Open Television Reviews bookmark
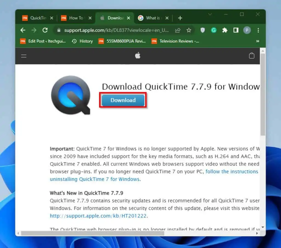This screenshot has height=248, width=281. tap(175, 41)
